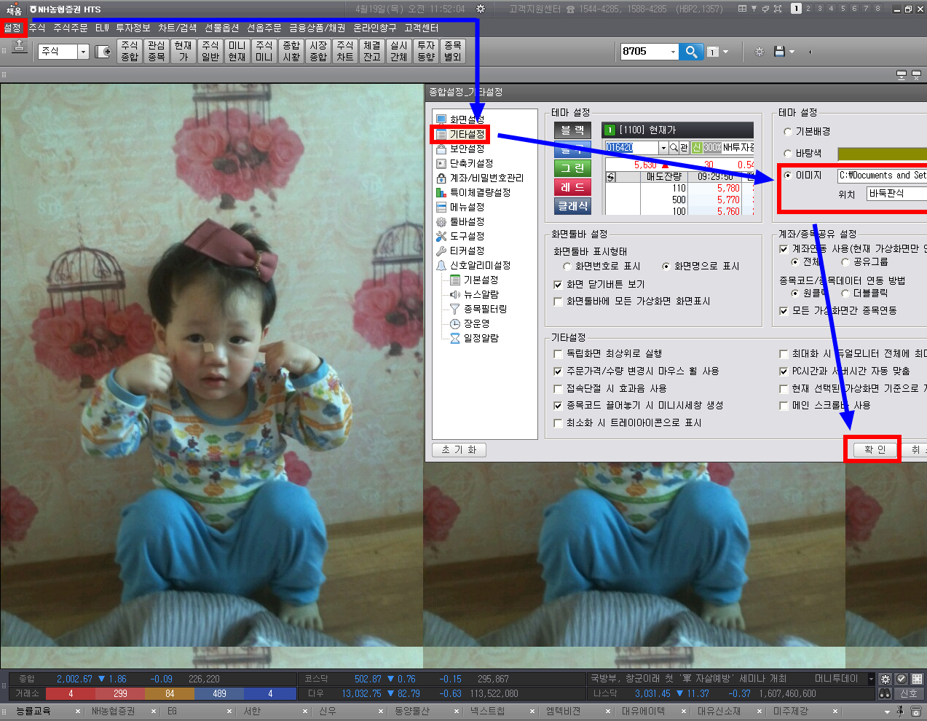Viewport: 927px width, 721px height.
Task: Click the floppy disk save icon
Action: tap(779, 52)
